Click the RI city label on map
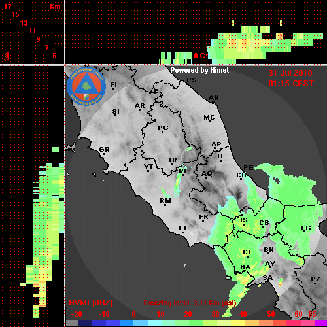327x327 pixels. tap(182, 171)
